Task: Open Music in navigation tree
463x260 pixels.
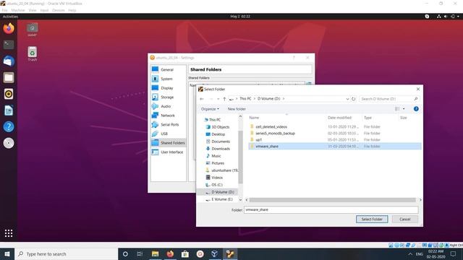Action: (216, 156)
